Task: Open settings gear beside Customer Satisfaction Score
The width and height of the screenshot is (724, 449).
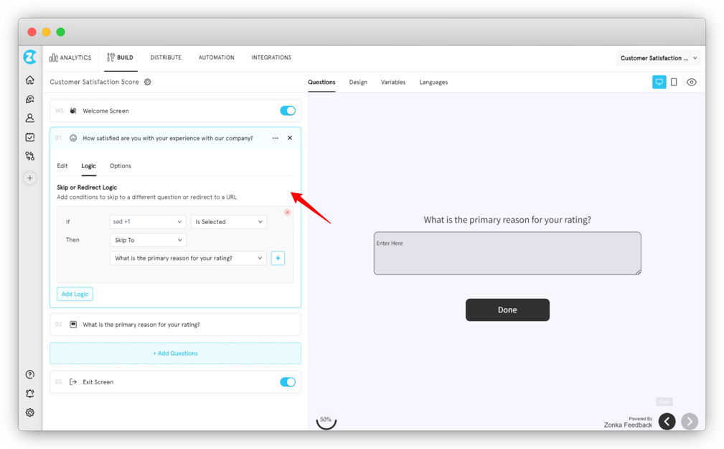Action: (147, 82)
